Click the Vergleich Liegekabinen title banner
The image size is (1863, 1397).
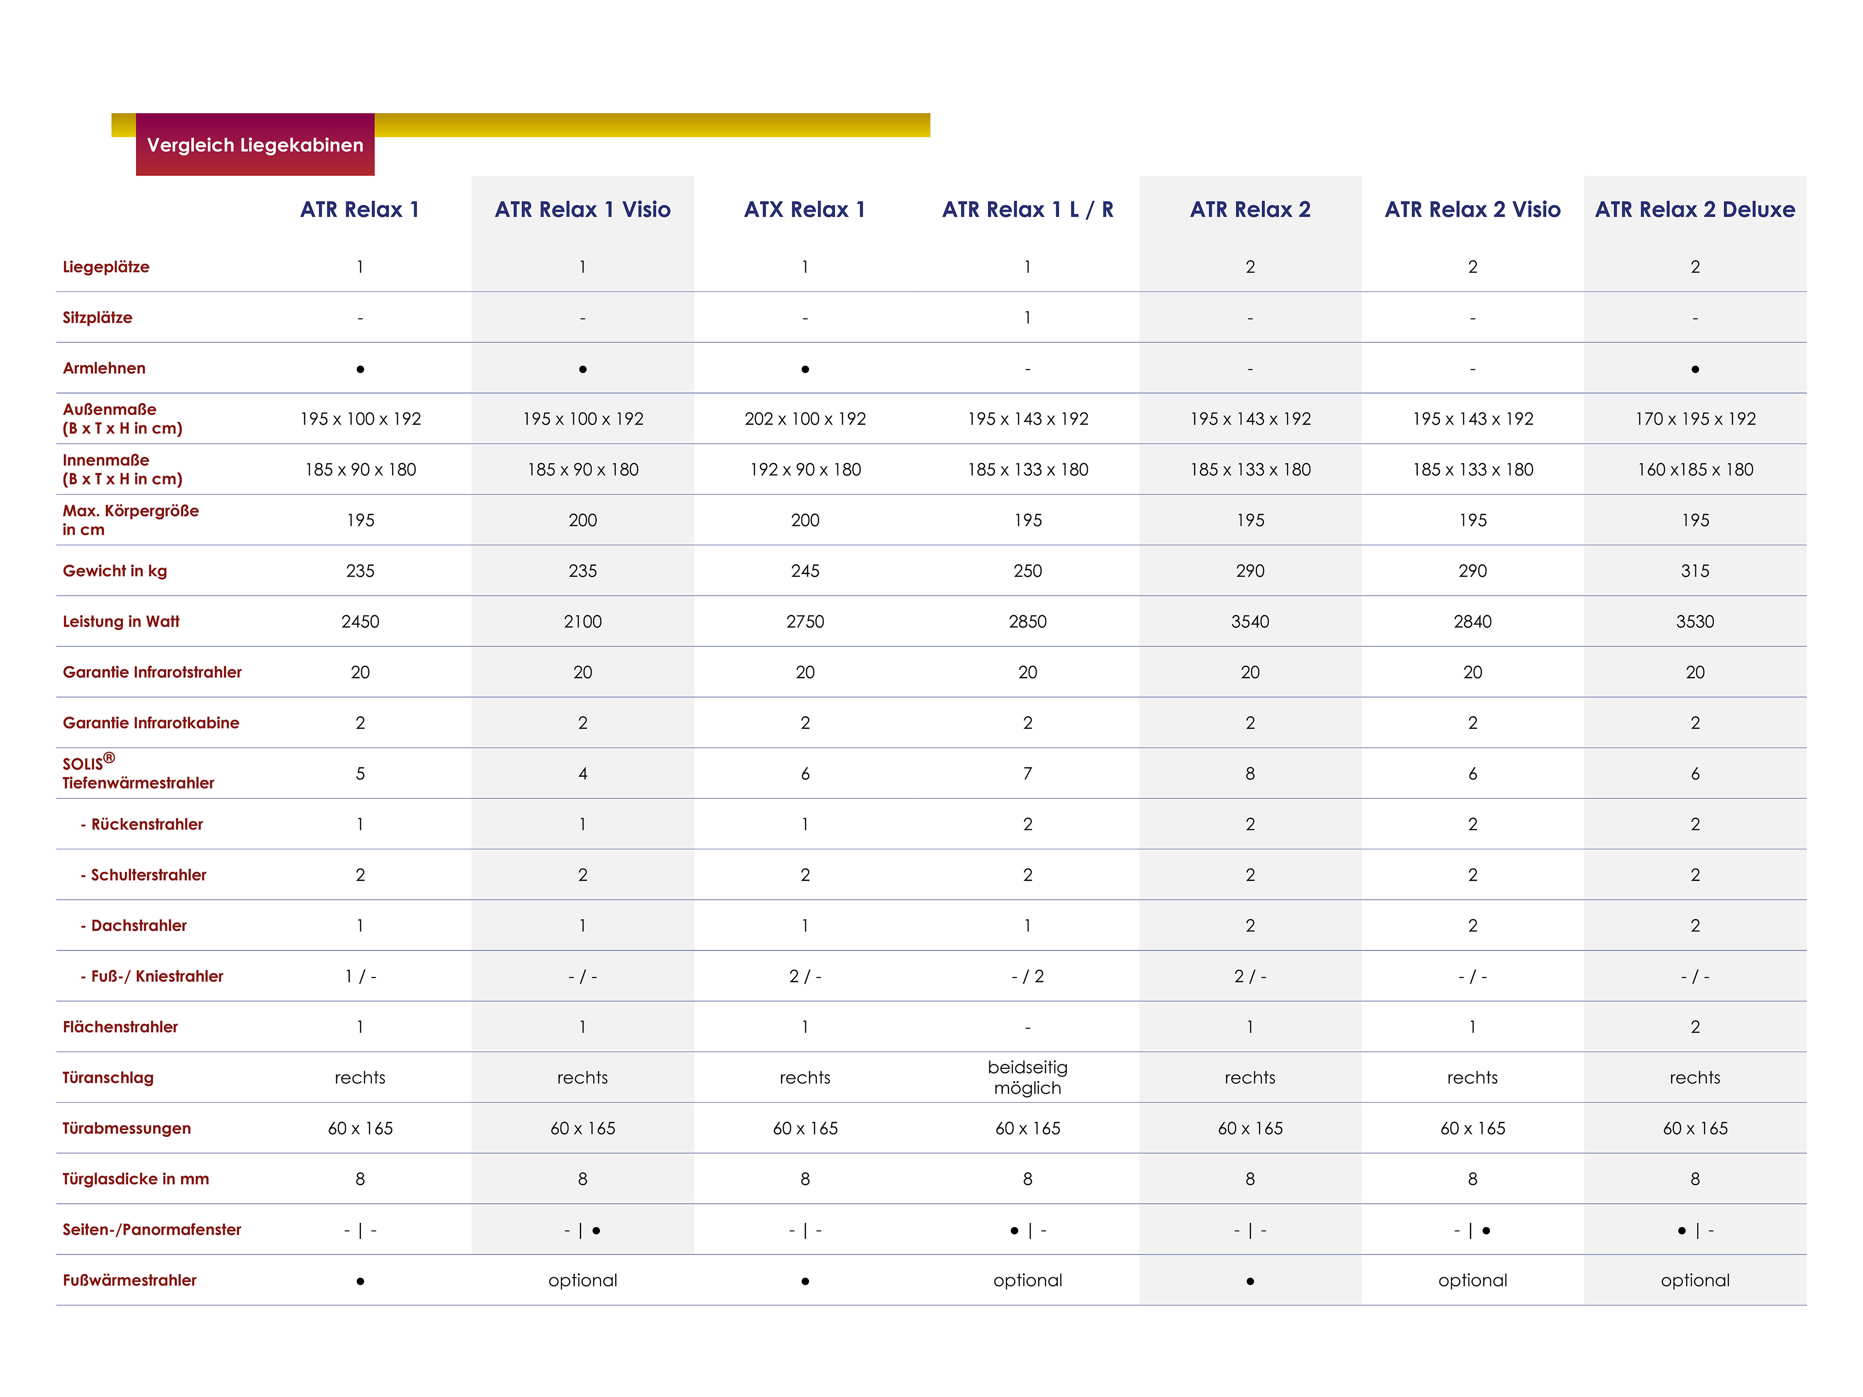tap(254, 145)
